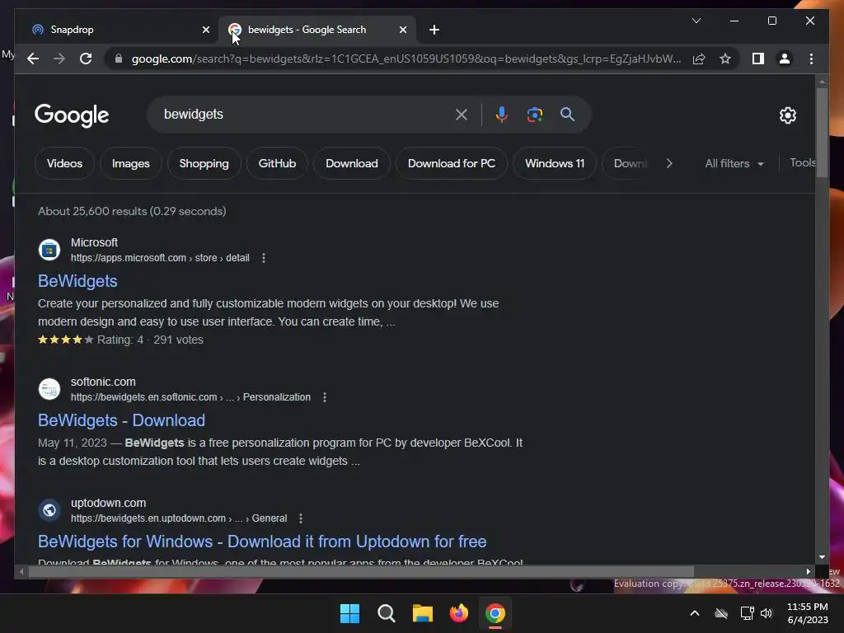Screen dimensions: 844x633
Task: Click the bewidgets.en.uptodown.com breadcrumb
Action: click(179, 518)
